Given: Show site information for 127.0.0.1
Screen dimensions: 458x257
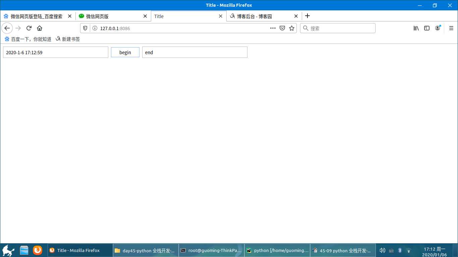Looking at the screenshot, I should [x=95, y=28].
